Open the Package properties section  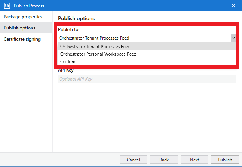coord(26,17)
